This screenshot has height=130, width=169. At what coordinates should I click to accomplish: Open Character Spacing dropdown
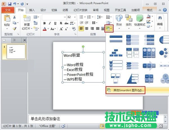pos(73,23)
